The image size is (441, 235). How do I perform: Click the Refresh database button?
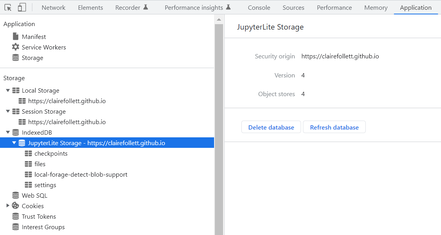click(334, 127)
